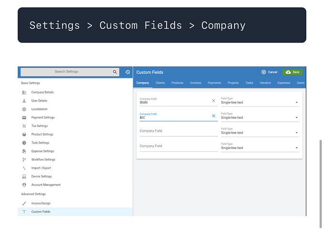
Task: Open Company Details from the sidebar
Action: (x=42, y=92)
